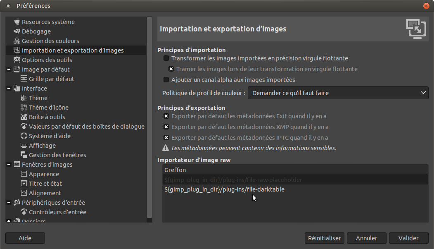Click the Débogage bug icon
This screenshot has width=434, height=249.
[x=17, y=31]
